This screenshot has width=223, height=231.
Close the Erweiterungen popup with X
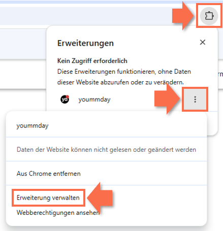click(x=203, y=42)
